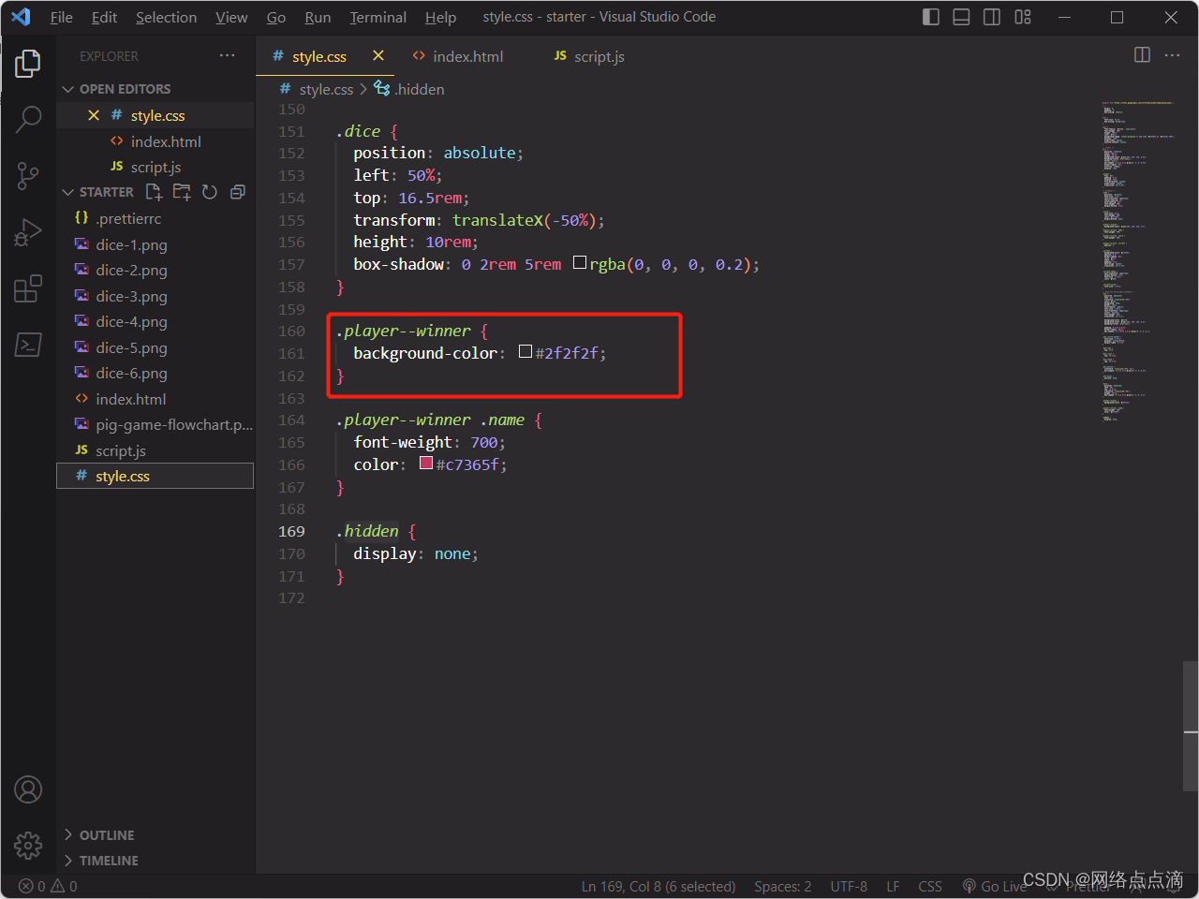Open .prettierrc in the file tree
This screenshot has width=1199, height=899.
click(155, 218)
